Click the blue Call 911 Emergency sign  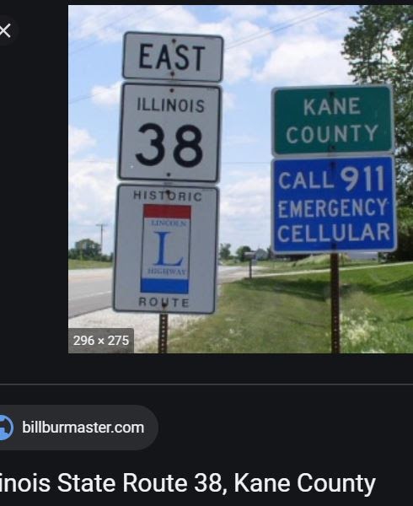[334, 204]
